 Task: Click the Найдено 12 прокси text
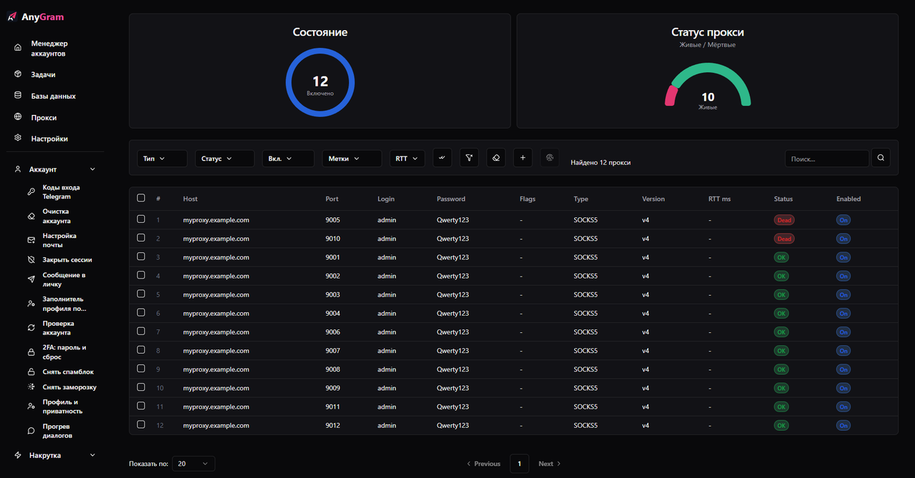click(x=600, y=163)
